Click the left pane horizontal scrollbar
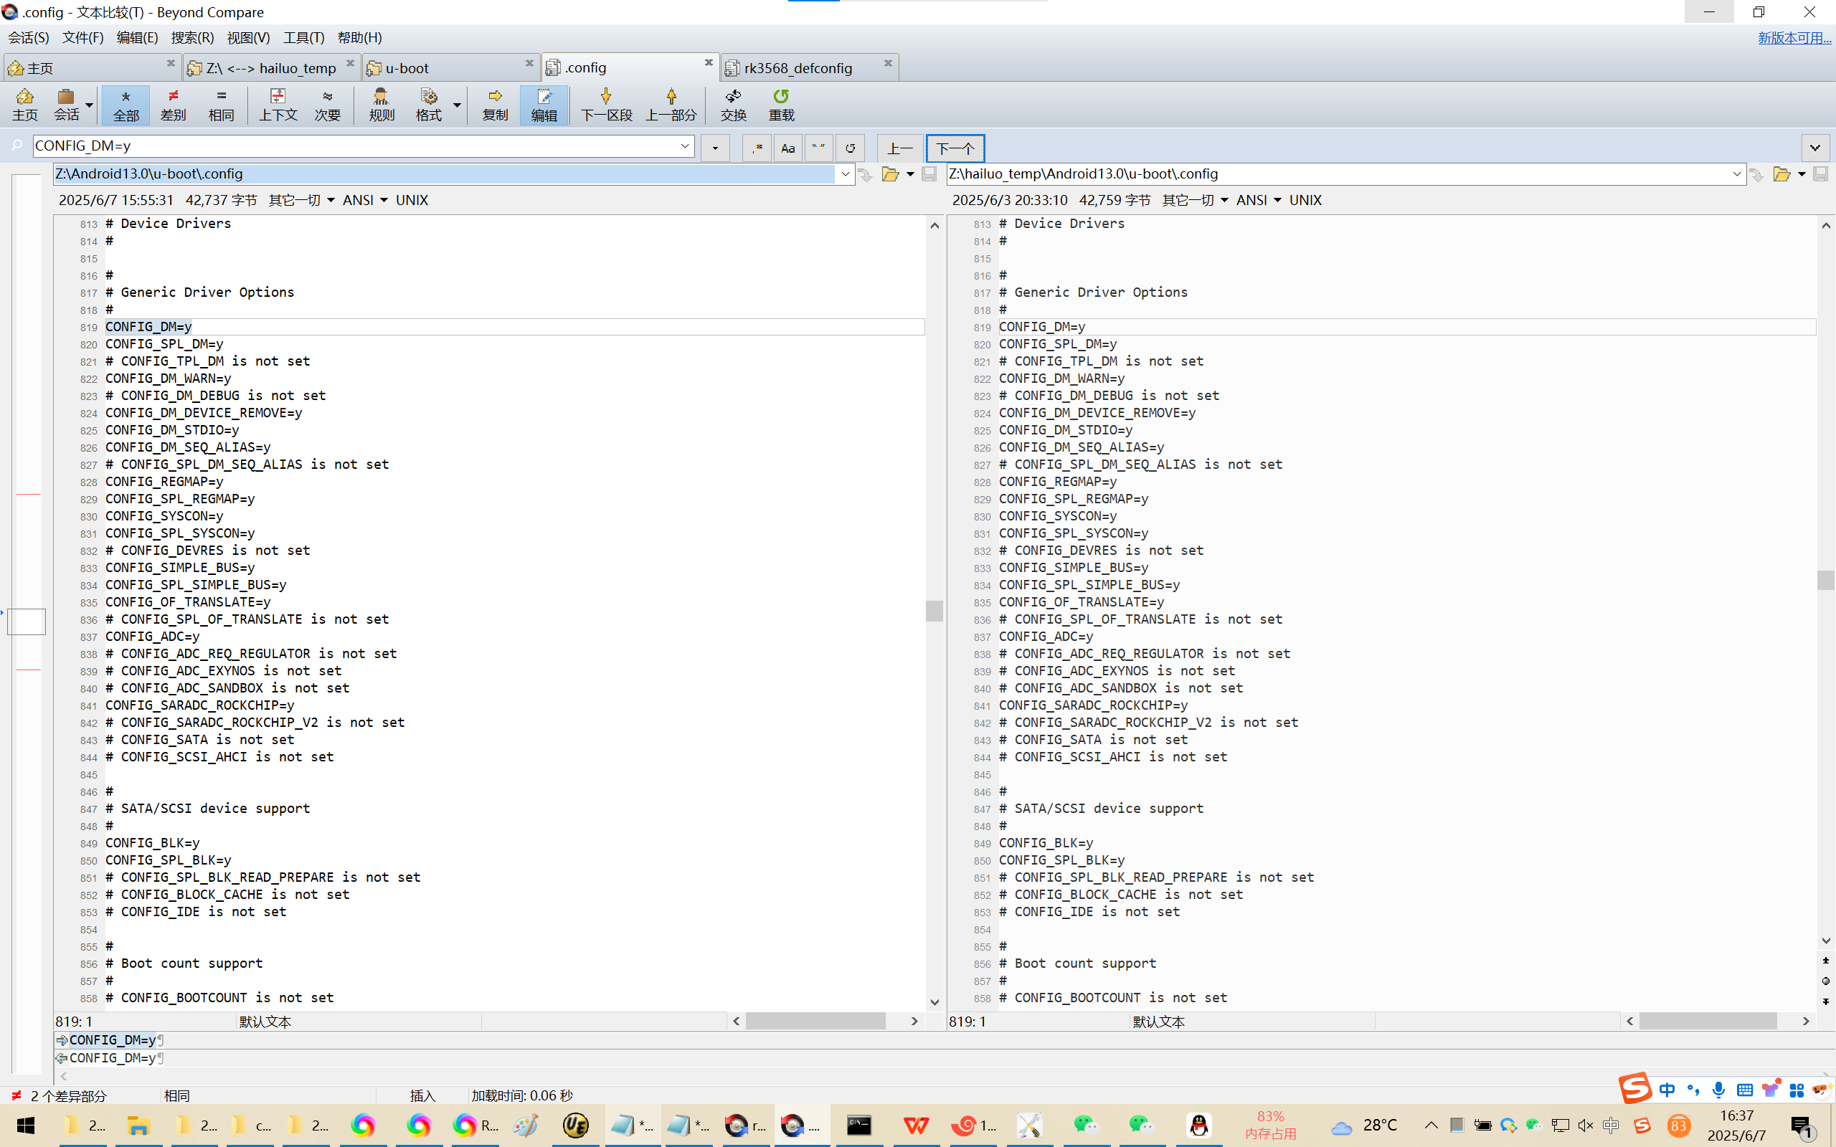Screen dimensions: 1836x1147 (x=815, y=1021)
